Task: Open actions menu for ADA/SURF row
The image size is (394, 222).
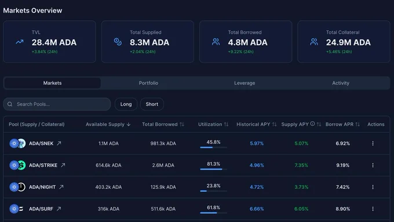Action: click(x=373, y=209)
